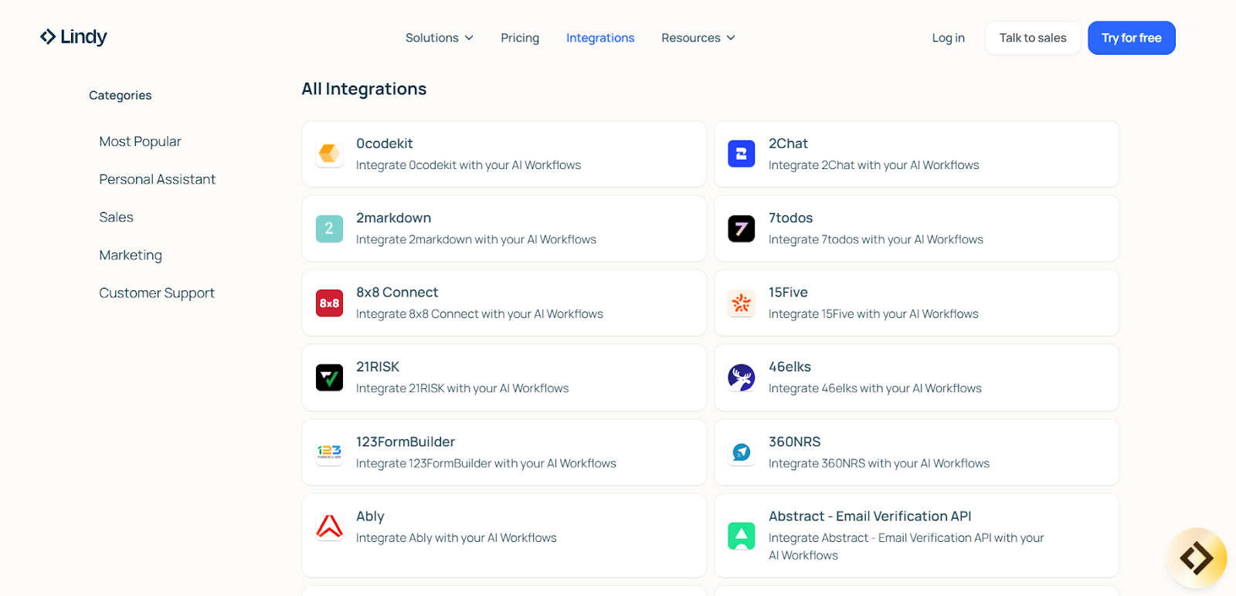The width and height of the screenshot is (1236, 596).
Task: Select the Marketing category
Action: (131, 255)
